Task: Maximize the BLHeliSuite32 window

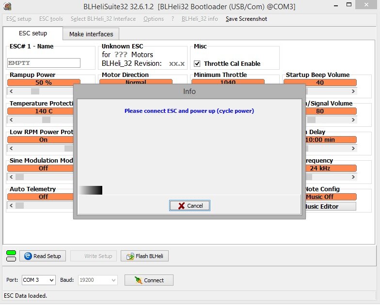Action: pos(349,4)
